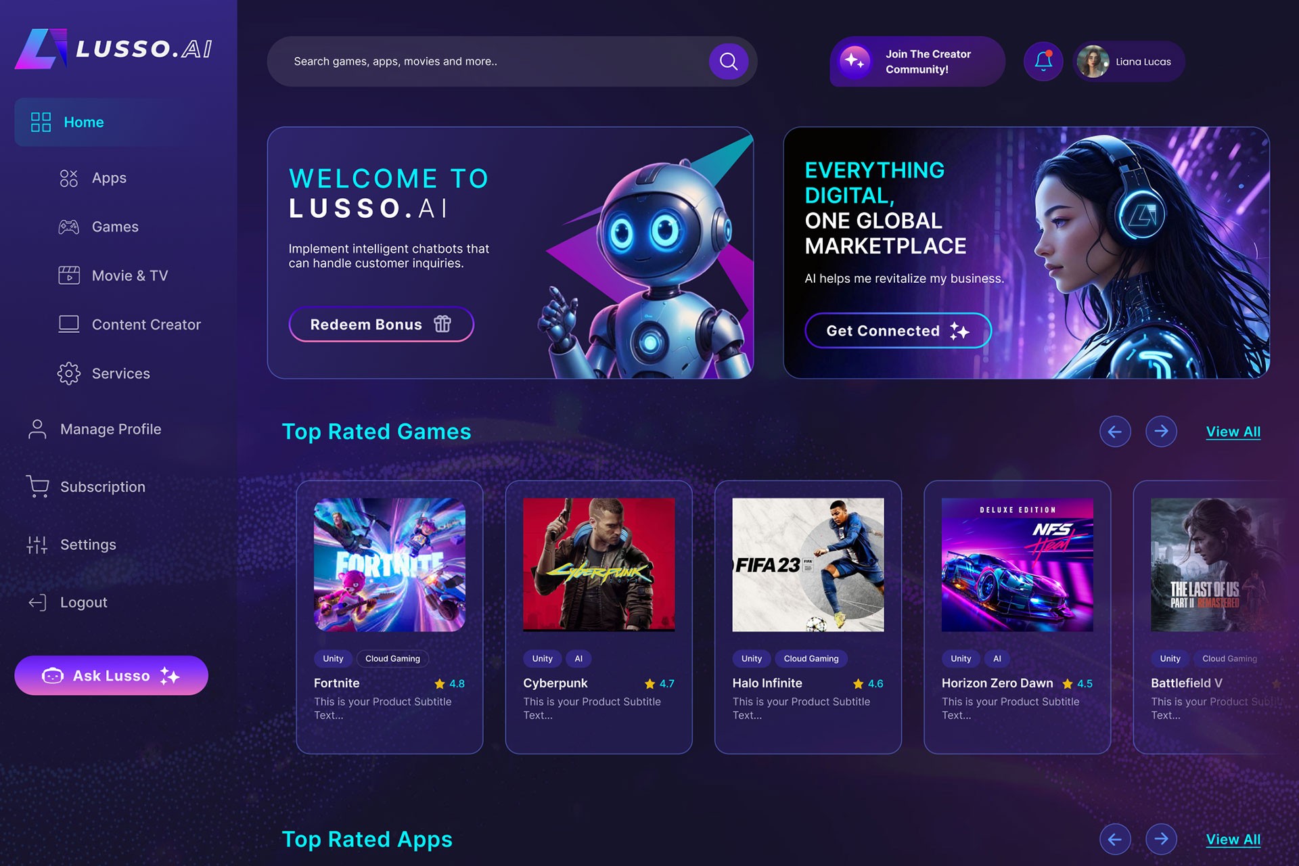Image resolution: width=1299 pixels, height=866 pixels.
Task: Click the Get Connected button
Action: (x=898, y=331)
